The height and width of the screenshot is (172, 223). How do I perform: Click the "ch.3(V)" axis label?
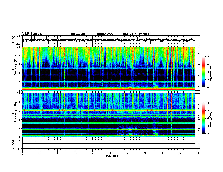(x=13, y=144)
